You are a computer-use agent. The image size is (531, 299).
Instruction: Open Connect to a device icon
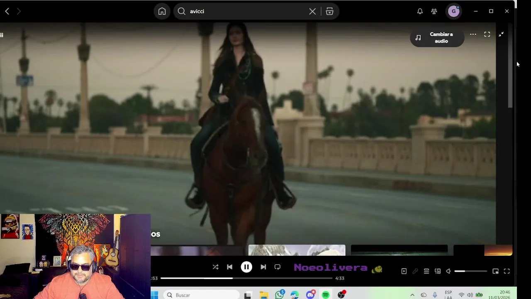coord(438,271)
